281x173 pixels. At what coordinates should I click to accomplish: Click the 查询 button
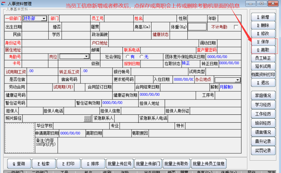pyautogui.click(x=19, y=164)
